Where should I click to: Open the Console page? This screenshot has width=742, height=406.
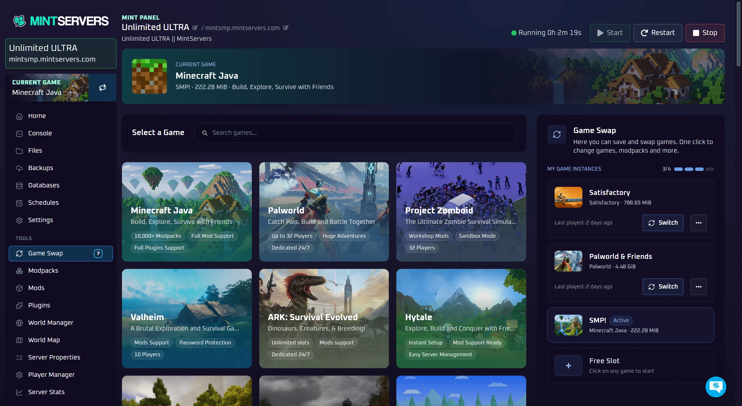tap(61, 133)
